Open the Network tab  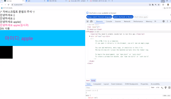[127, 21]
